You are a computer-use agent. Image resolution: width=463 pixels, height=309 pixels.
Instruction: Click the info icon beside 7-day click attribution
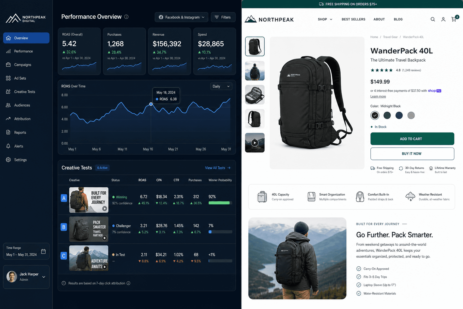pyautogui.click(x=128, y=283)
